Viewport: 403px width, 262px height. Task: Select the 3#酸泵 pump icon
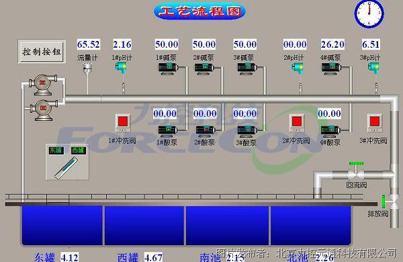(x=247, y=131)
